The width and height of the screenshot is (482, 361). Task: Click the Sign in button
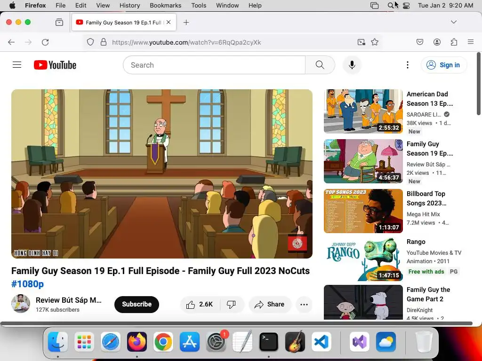pos(443,65)
